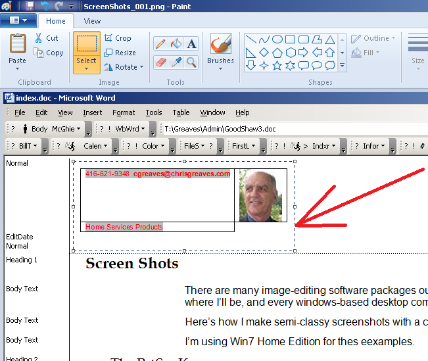Choose the Five-point star shape
This screenshot has height=361, width=428.
click(x=277, y=66)
